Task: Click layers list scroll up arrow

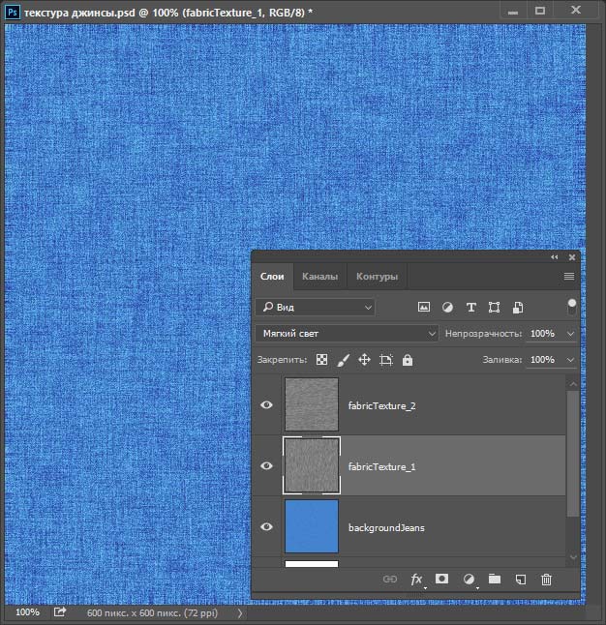Action: pyautogui.click(x=573, y=384)
